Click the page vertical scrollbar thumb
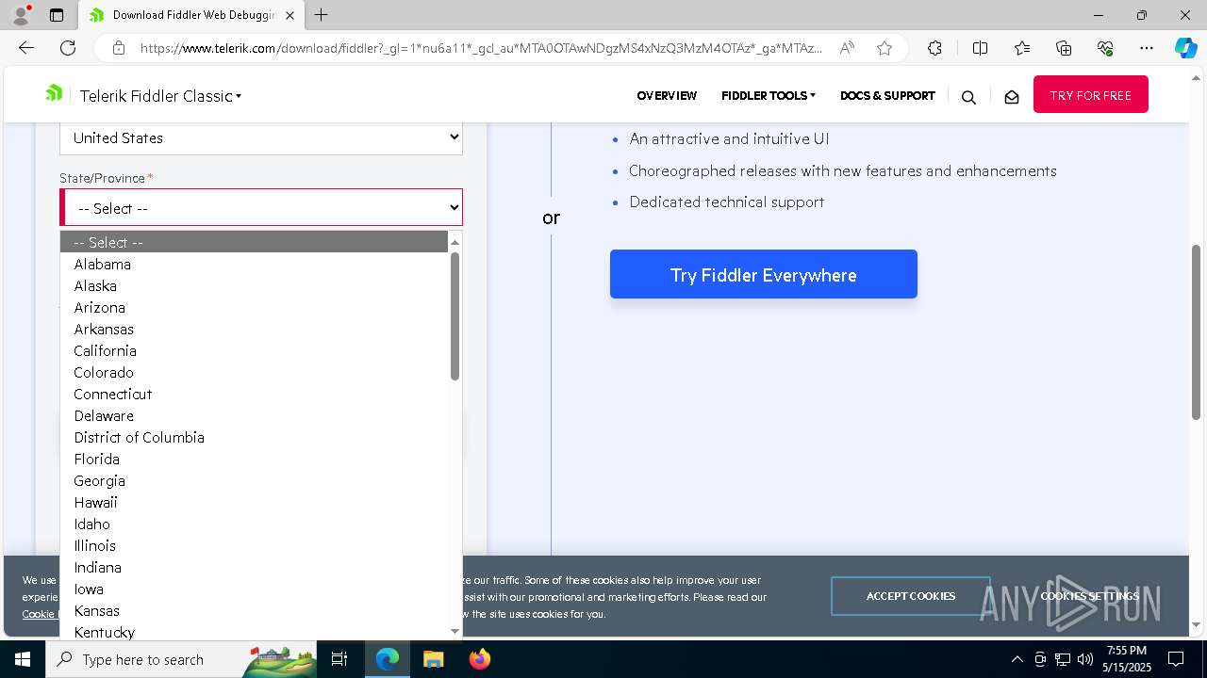This screenshot has height=678, width=1207. coord(1196,331)
